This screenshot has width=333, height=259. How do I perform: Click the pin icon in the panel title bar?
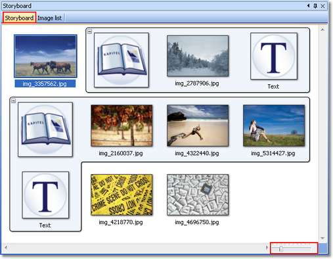pyautogui.click(x=315, y=6)
